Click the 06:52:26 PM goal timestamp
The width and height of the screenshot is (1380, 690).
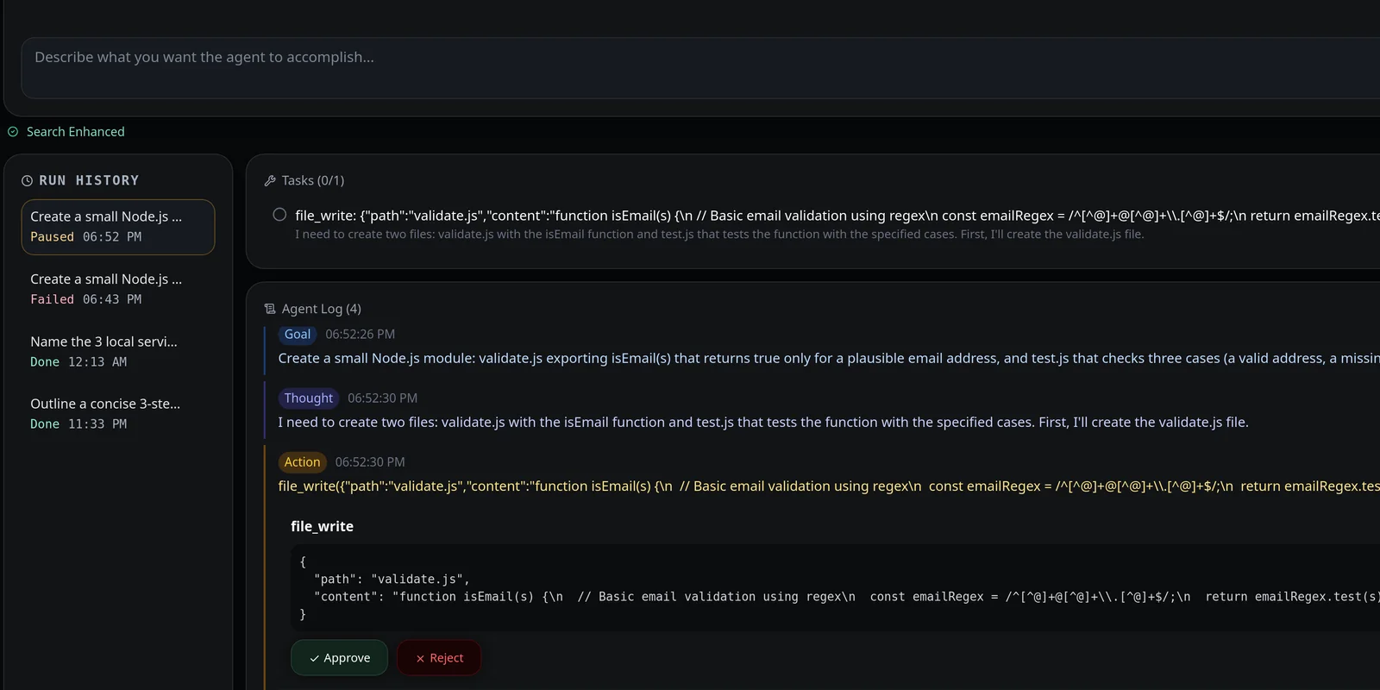point(361,335)
